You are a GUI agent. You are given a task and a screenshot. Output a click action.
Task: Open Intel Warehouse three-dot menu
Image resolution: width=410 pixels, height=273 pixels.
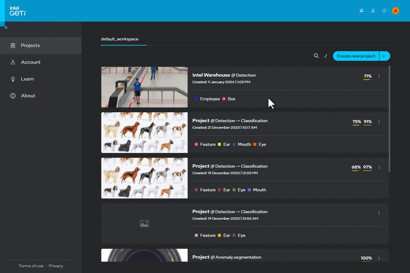[379, 76]
